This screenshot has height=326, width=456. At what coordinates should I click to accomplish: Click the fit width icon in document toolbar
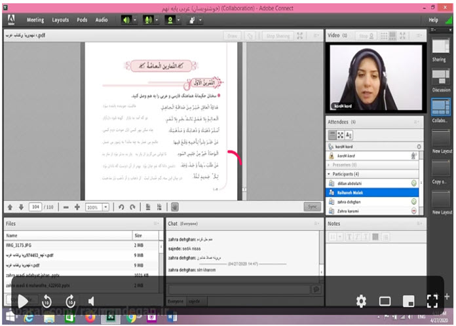click(x=159, y=207)
